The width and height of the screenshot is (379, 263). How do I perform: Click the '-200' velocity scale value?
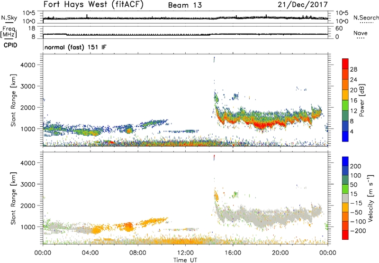click(358, 231)
